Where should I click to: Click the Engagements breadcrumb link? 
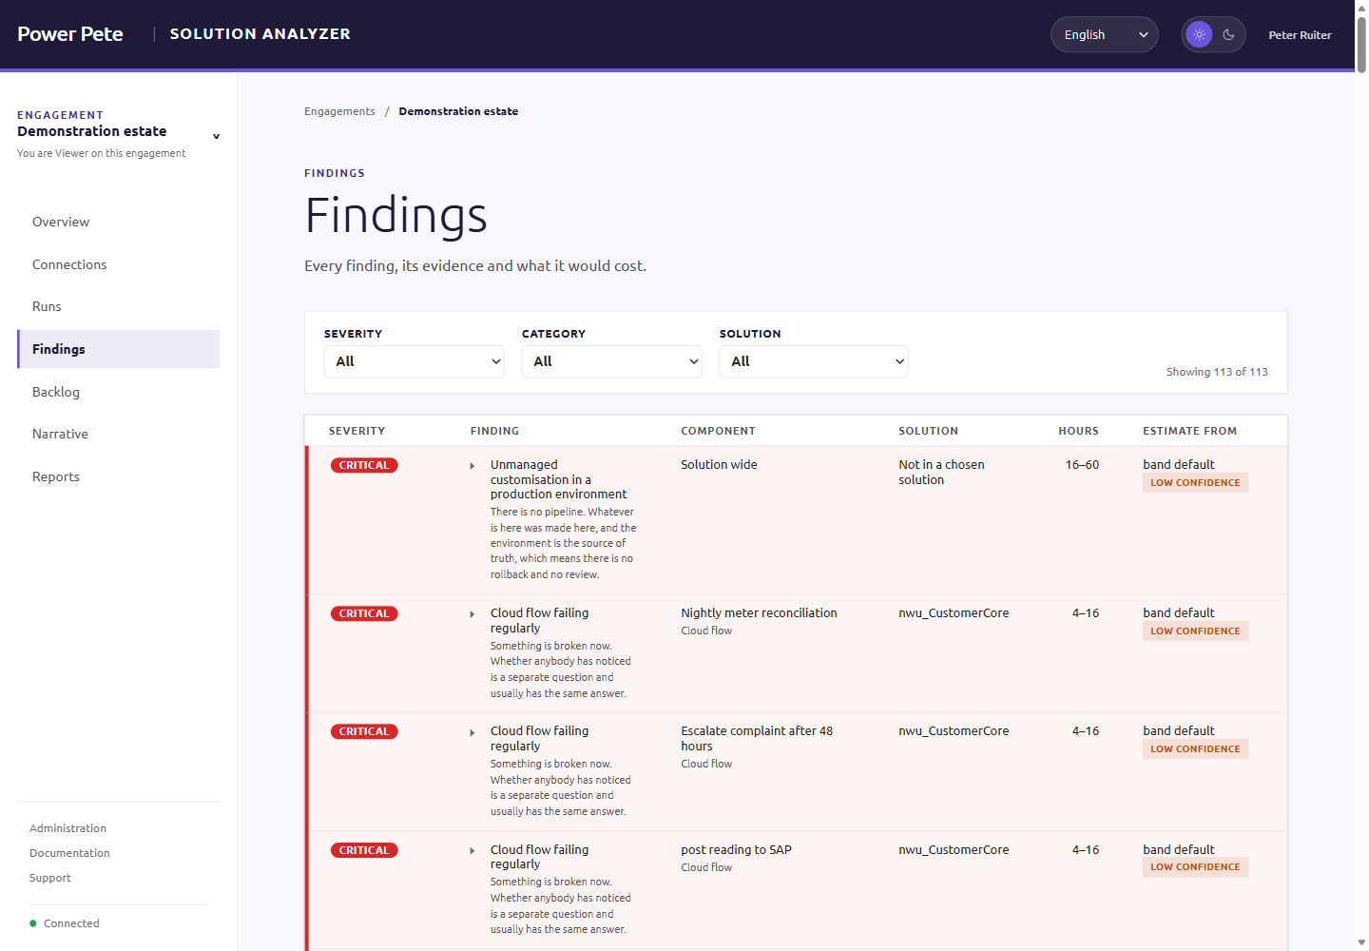pos(339,111)
